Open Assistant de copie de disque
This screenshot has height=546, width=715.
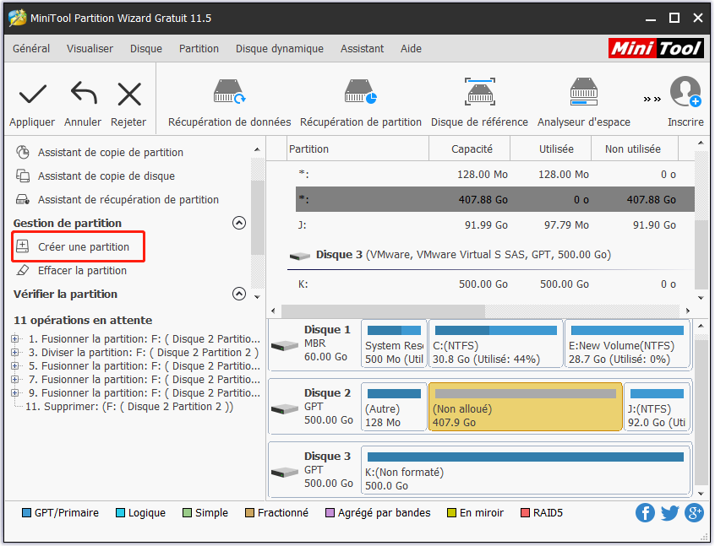tap(106, 176)
